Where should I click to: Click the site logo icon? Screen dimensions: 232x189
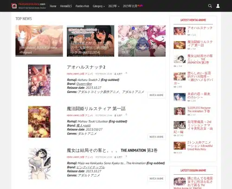[14, 6]
